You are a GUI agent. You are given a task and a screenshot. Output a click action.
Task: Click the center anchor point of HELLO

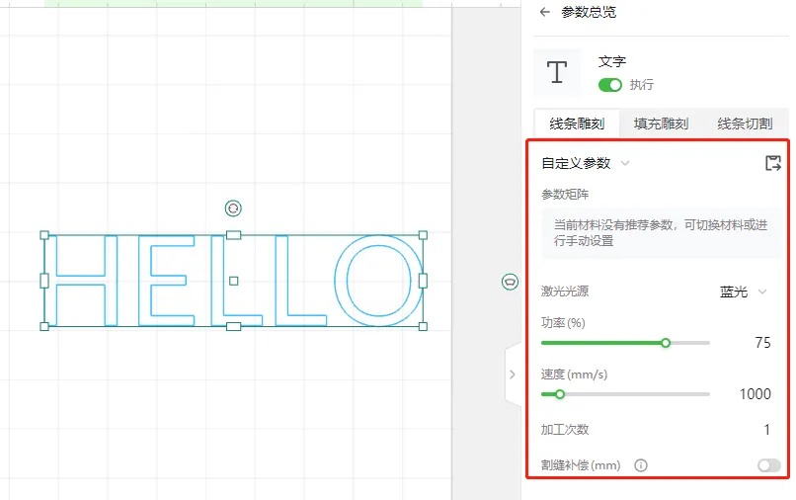pos(233,281)
